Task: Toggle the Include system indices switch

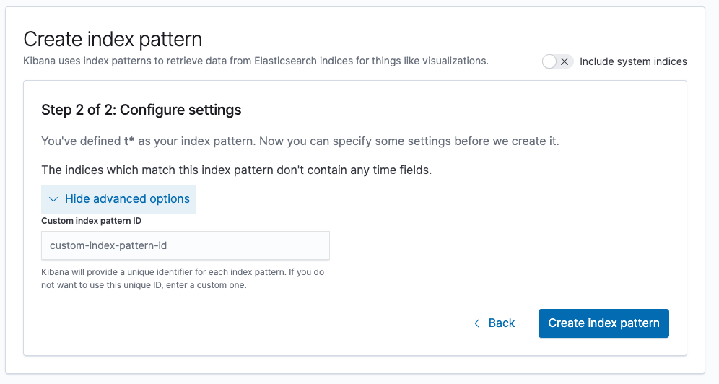Action: [x=557, y=61]
